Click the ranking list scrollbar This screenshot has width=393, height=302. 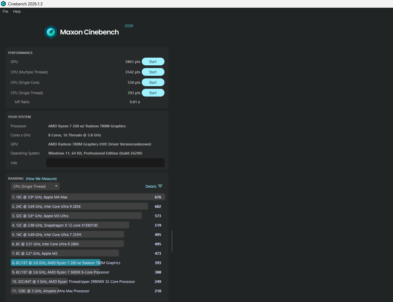click(172, 241)
